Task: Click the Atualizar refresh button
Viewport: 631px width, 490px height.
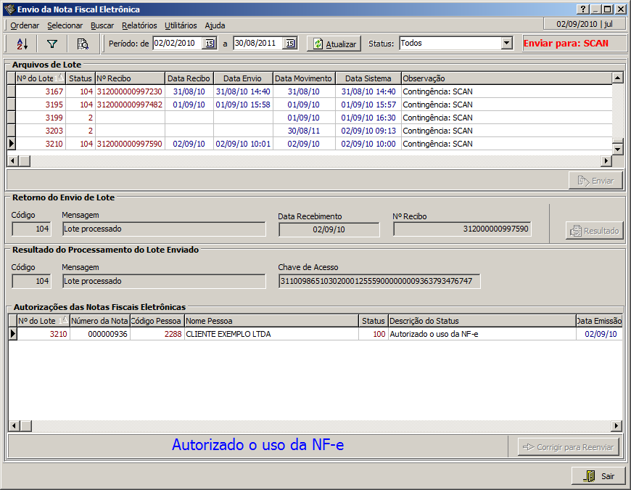Action: pos(334,44)
